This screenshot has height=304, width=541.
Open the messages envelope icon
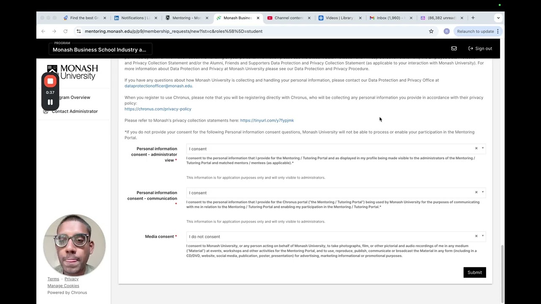(454, 49)
